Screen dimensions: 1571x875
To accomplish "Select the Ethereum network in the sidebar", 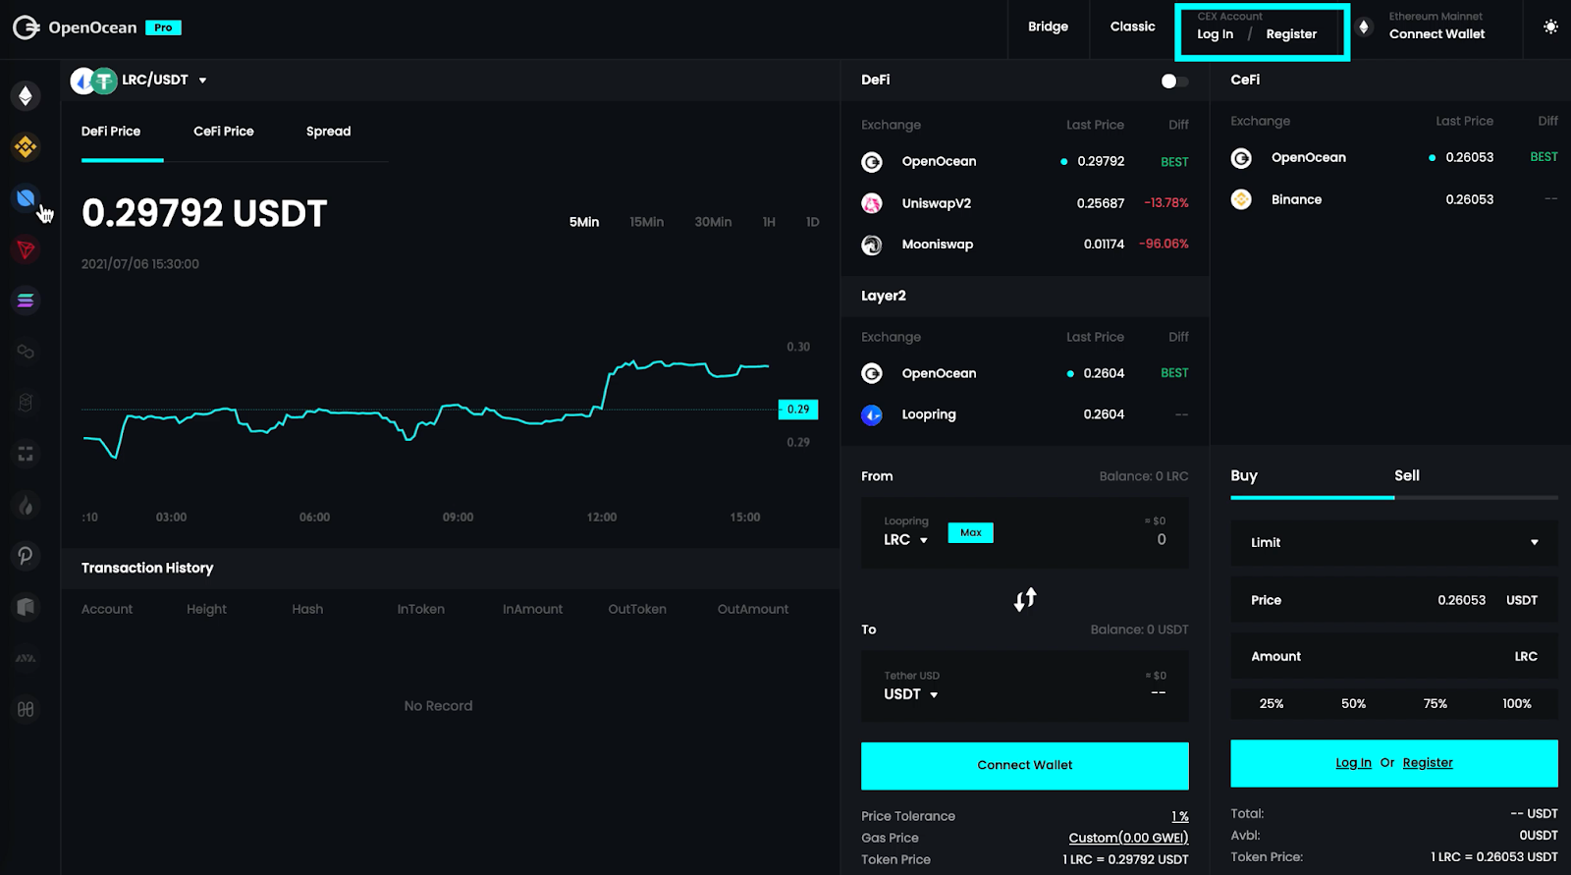I will pos(26,95).
